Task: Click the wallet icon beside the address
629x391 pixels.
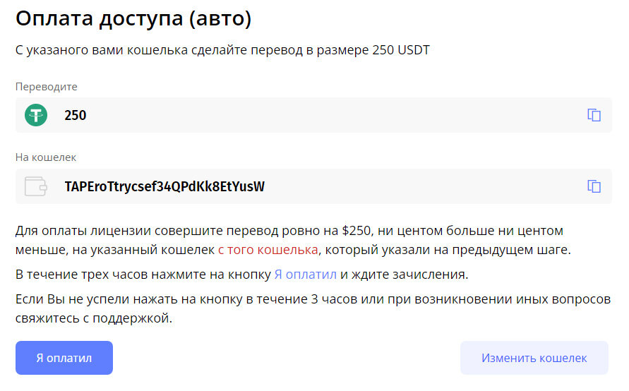Action: tap(36, 186)
